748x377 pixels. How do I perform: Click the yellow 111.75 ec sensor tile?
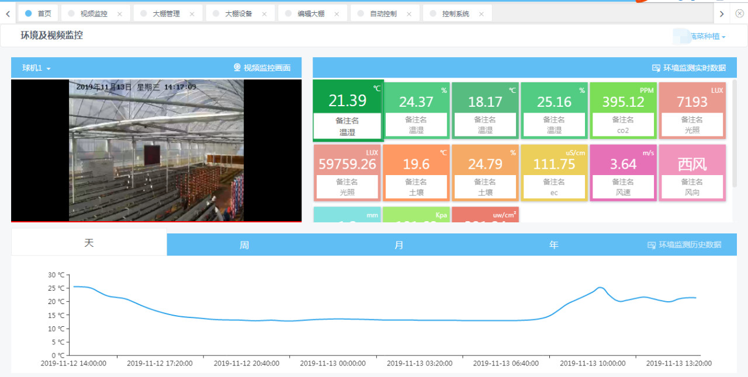click(554, 172)
